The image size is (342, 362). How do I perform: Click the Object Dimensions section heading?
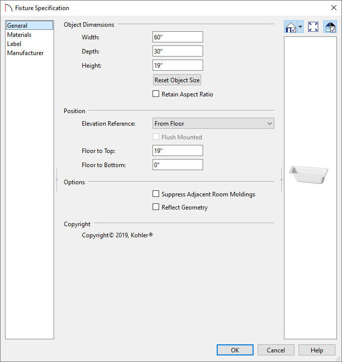(89, 25)
